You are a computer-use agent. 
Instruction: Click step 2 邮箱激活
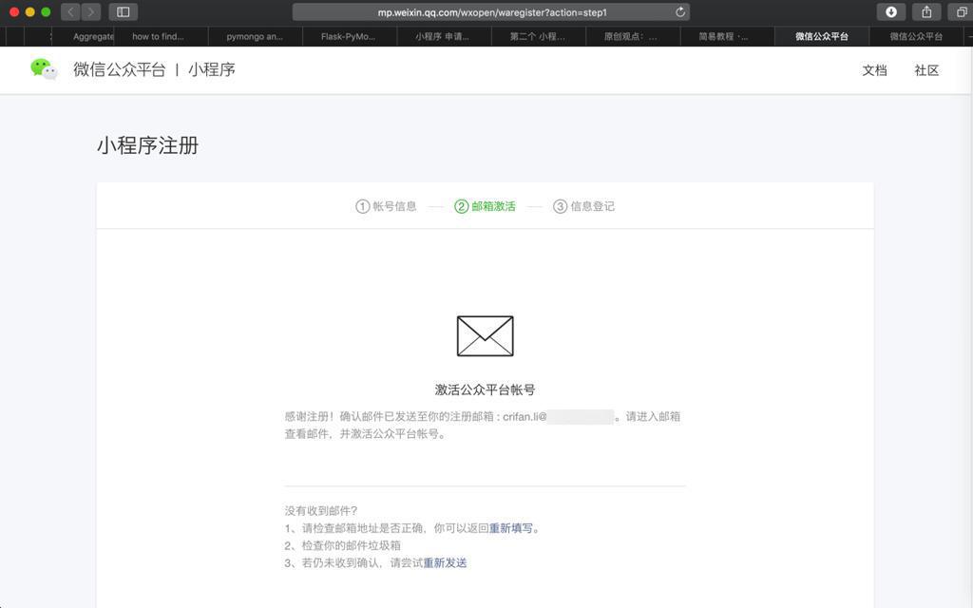[486, 206]
